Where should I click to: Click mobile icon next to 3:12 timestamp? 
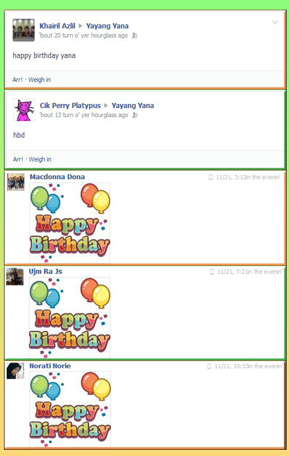pyautogui.click(x=211, y=177)
